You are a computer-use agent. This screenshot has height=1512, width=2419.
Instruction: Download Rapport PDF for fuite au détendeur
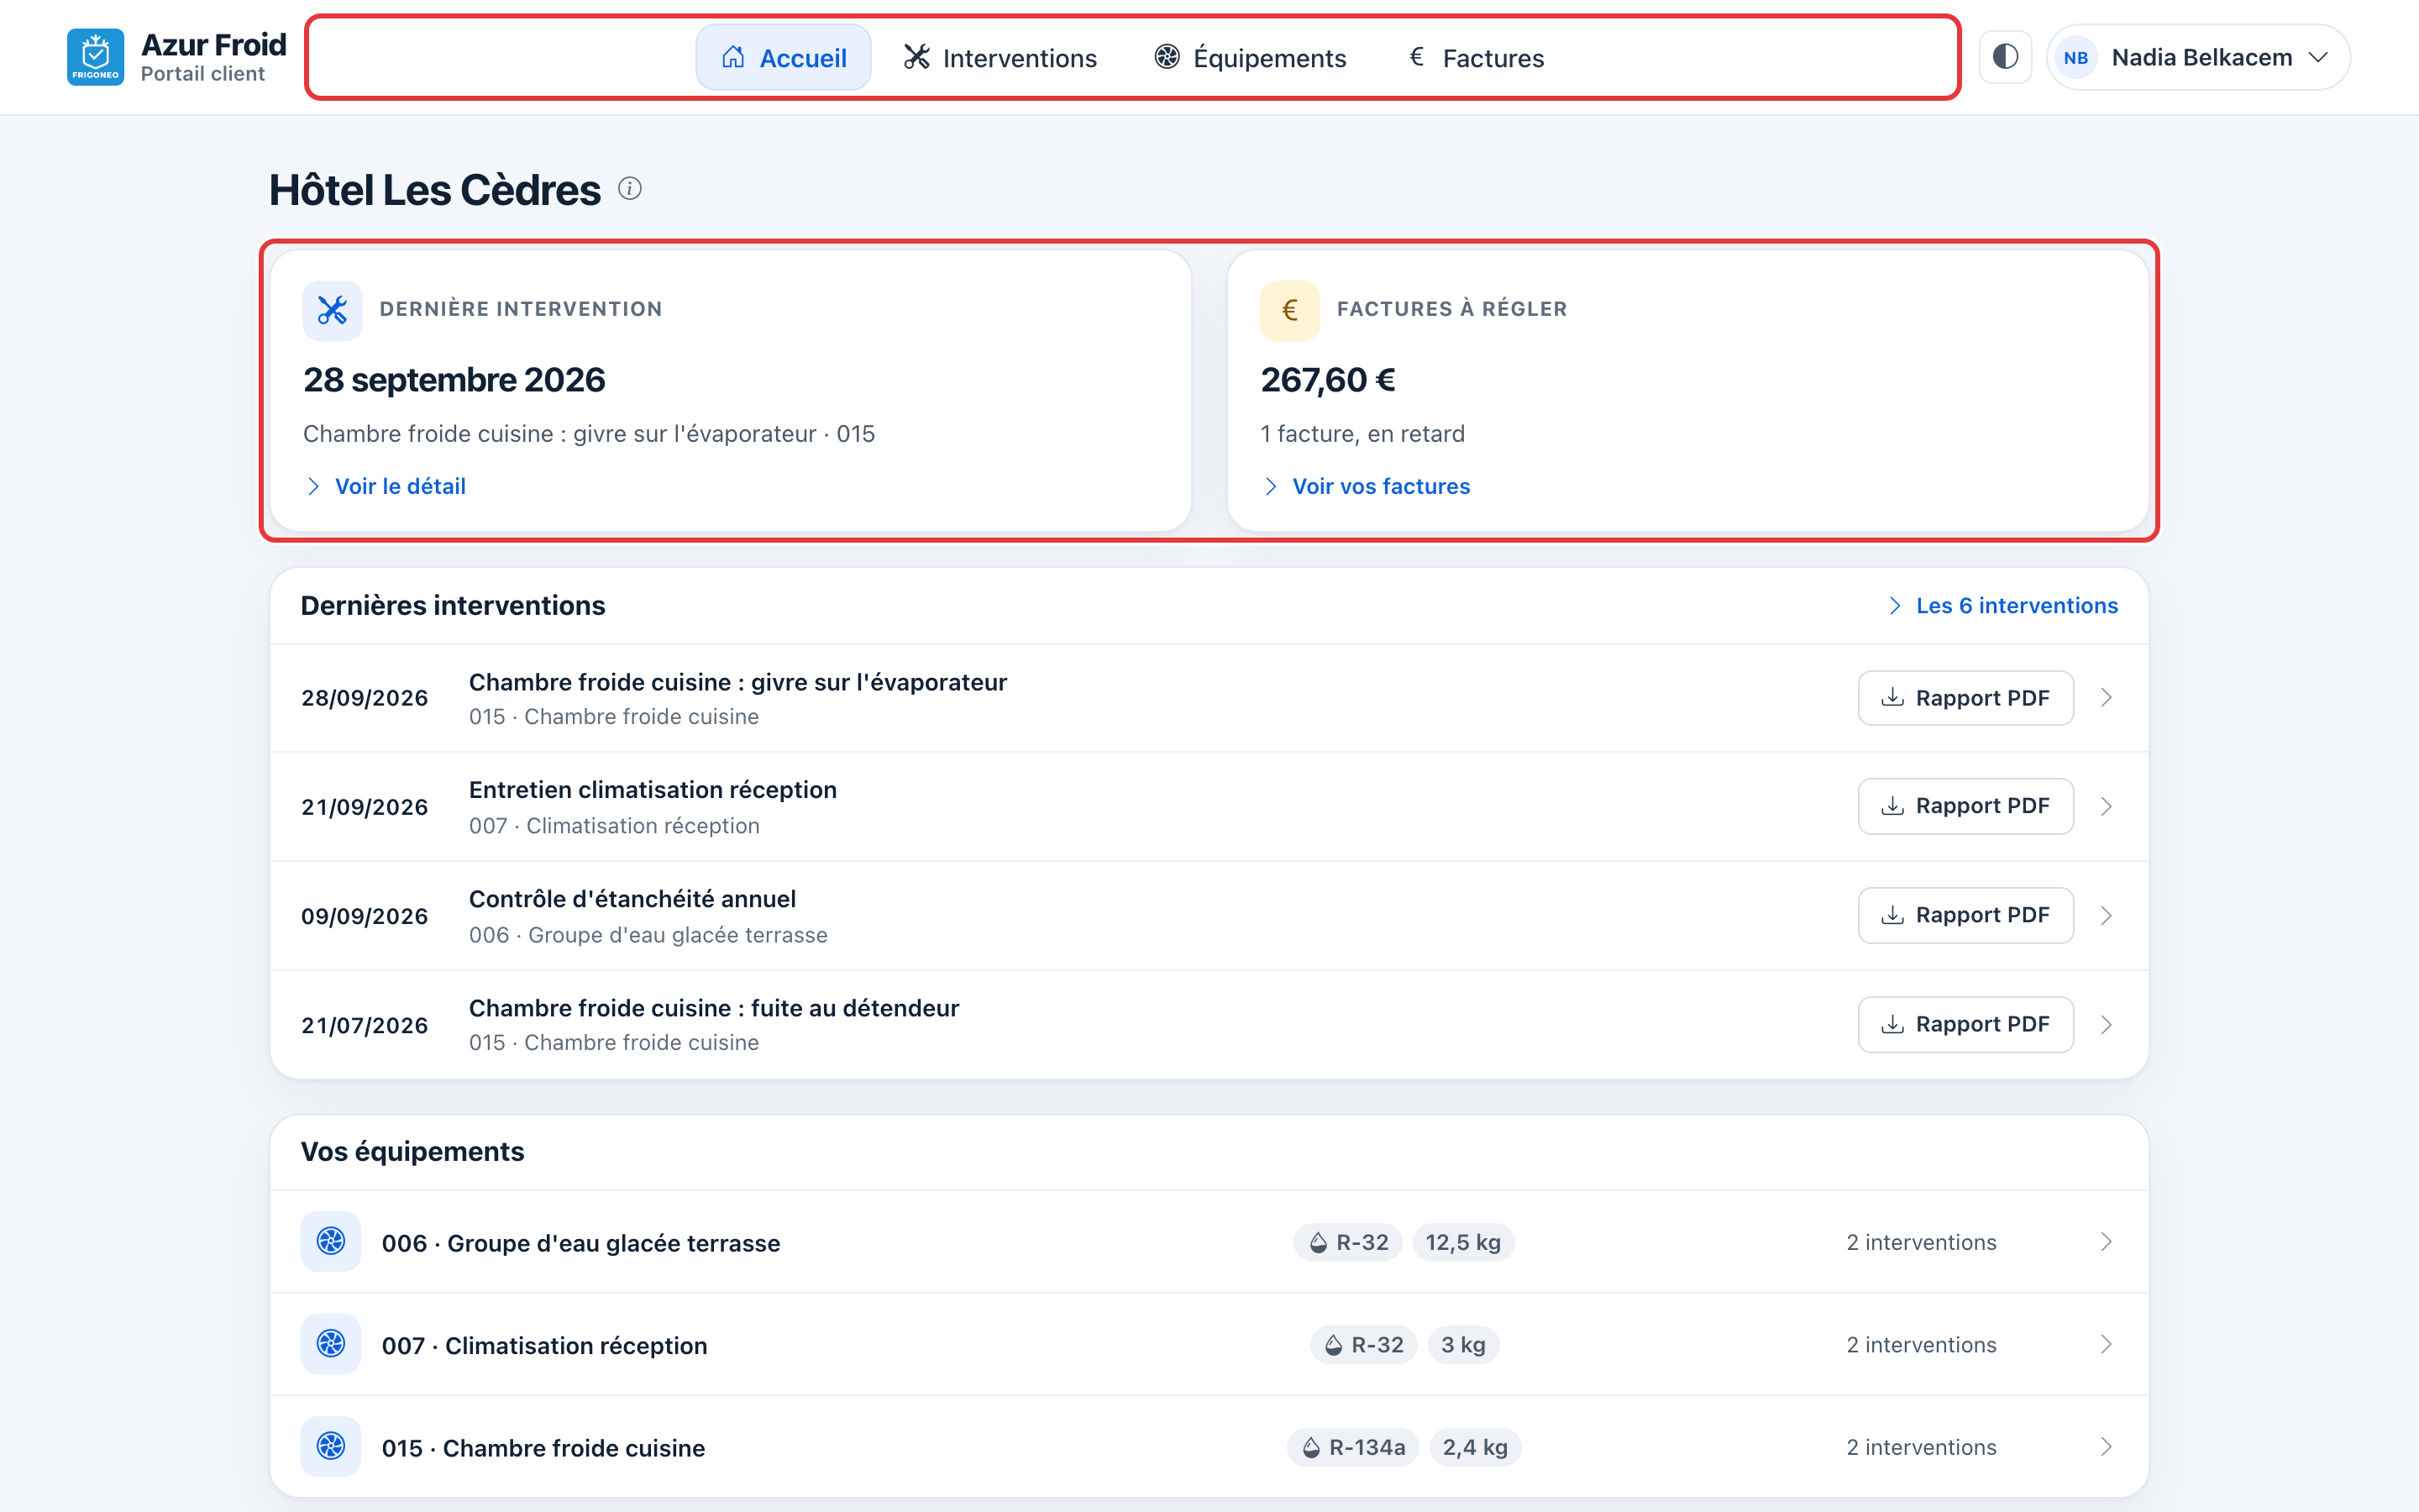1965,1024
